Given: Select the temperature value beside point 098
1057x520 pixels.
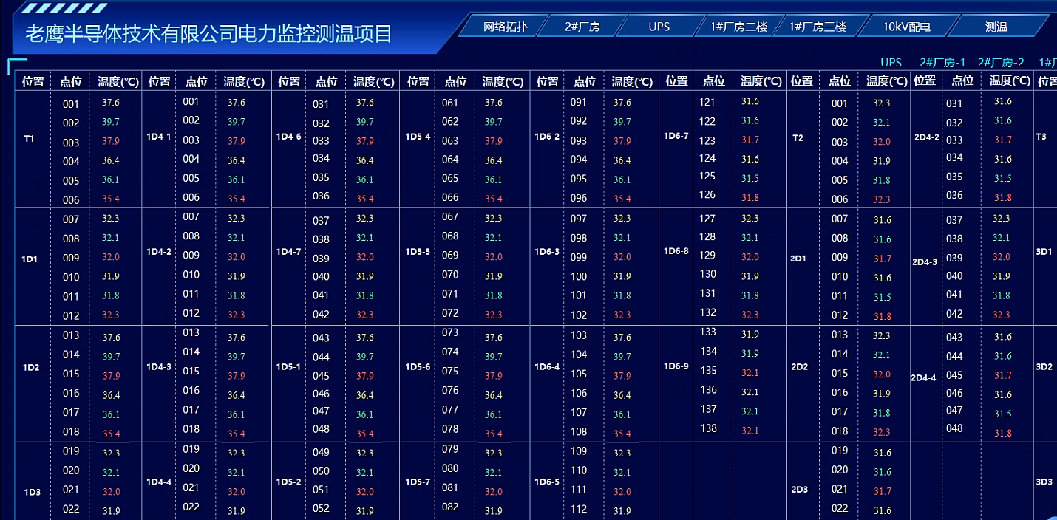Looking at the screenshot, I should [x=622, y=238].
